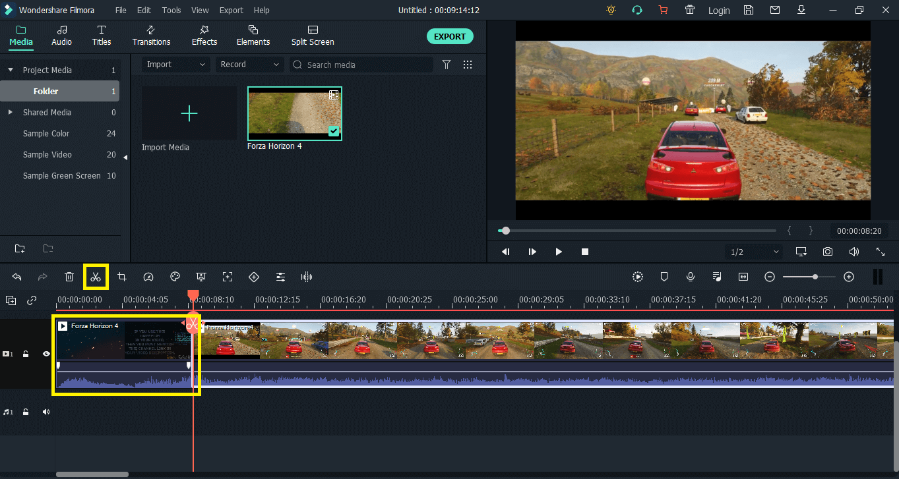Click the new folder icon at bottom left
The image size is (899, 479).
pyautogui.click(x=20, y=248)
